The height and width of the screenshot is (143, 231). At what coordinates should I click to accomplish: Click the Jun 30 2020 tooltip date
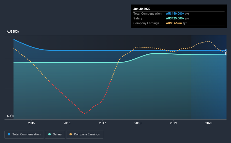click(142, 9)
